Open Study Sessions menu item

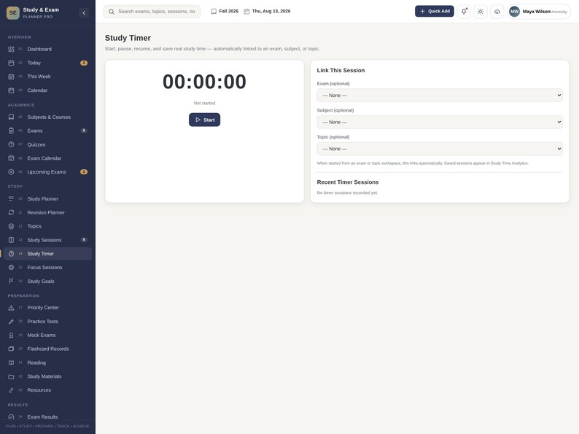(x=47, y=240)
